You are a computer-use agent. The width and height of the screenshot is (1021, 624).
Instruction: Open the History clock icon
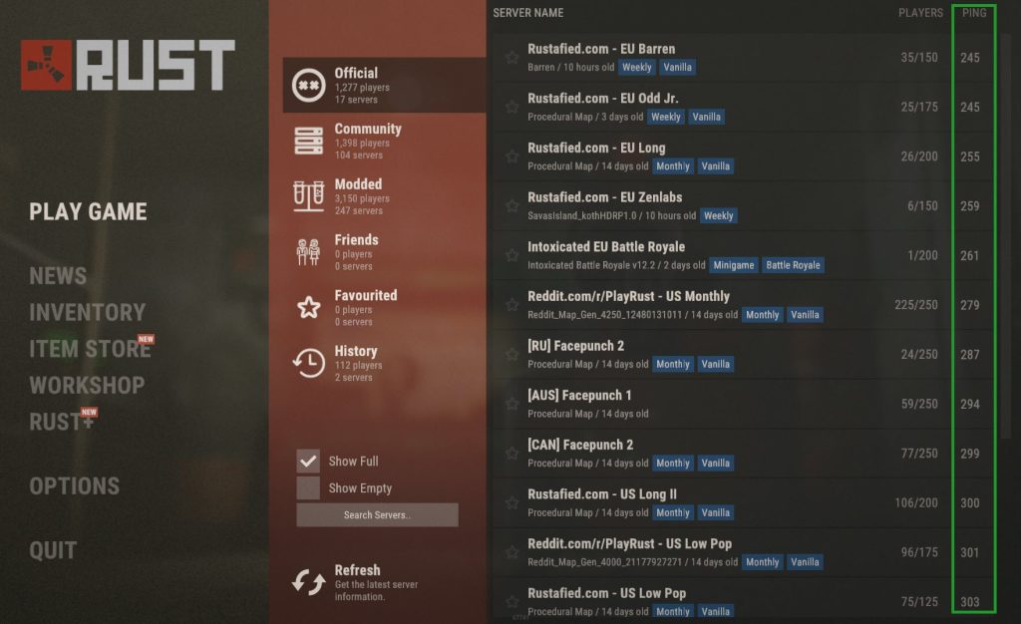click(x=309, y=363)
